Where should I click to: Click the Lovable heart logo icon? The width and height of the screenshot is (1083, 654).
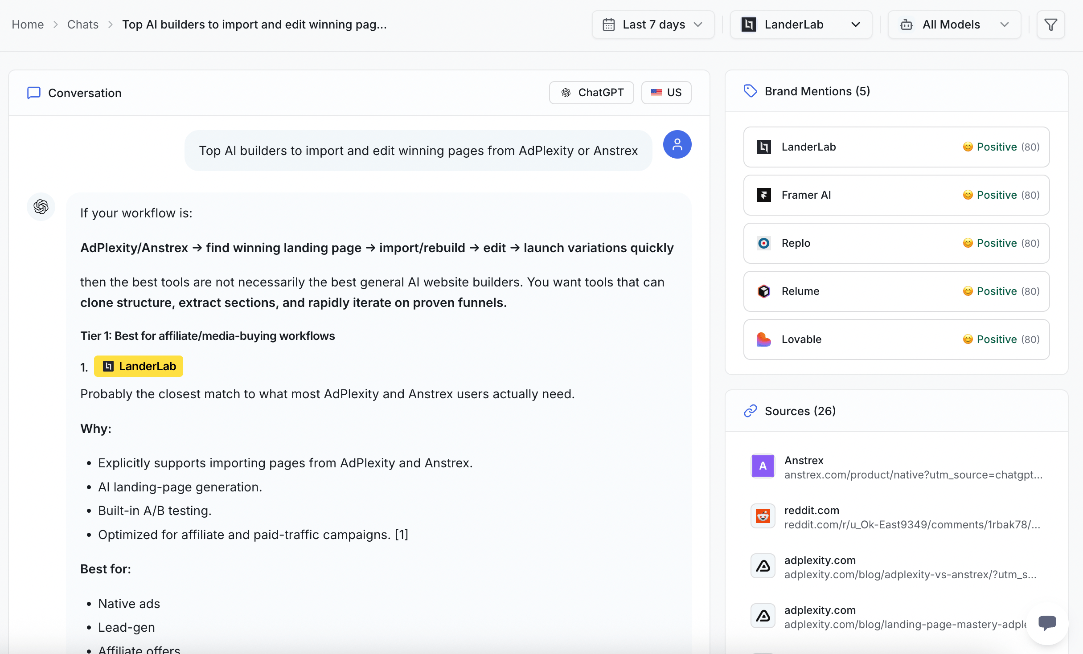point(764,339)
